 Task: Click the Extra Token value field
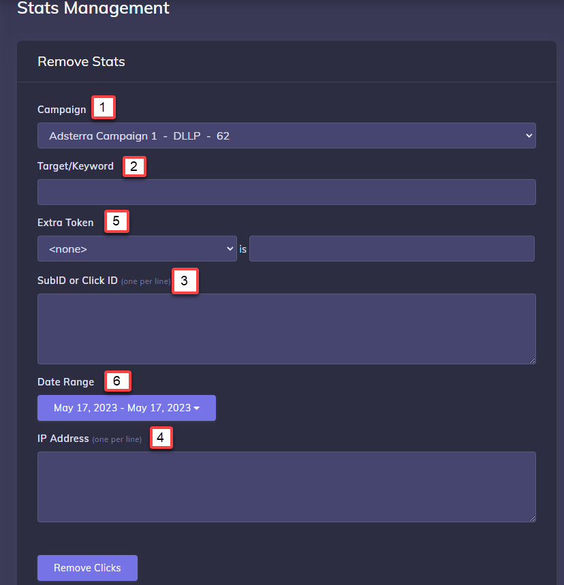[392, 249]
